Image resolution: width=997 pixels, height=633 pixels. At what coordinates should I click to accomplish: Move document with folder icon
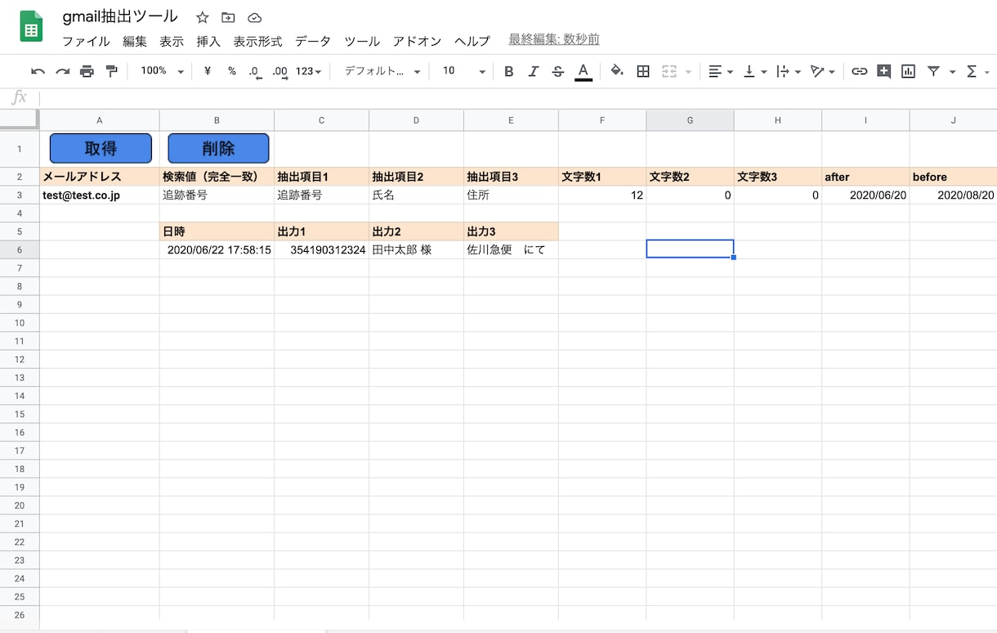point(228,17)
